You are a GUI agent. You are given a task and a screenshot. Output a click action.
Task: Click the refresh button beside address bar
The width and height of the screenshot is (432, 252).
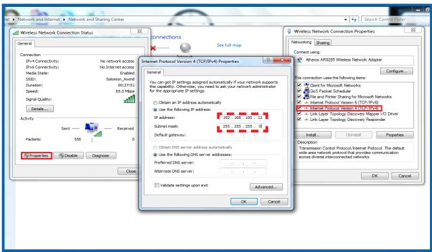click(354, 20)
